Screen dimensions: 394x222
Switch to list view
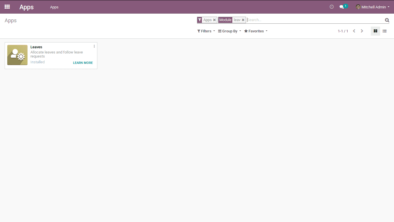click(x=385, y=31)
